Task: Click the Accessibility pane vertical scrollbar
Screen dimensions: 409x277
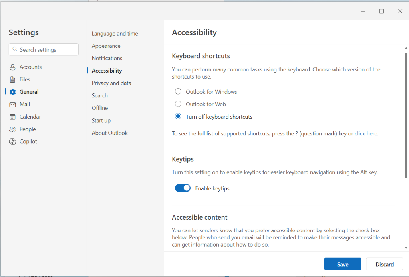Action: [x=406, y=116]
